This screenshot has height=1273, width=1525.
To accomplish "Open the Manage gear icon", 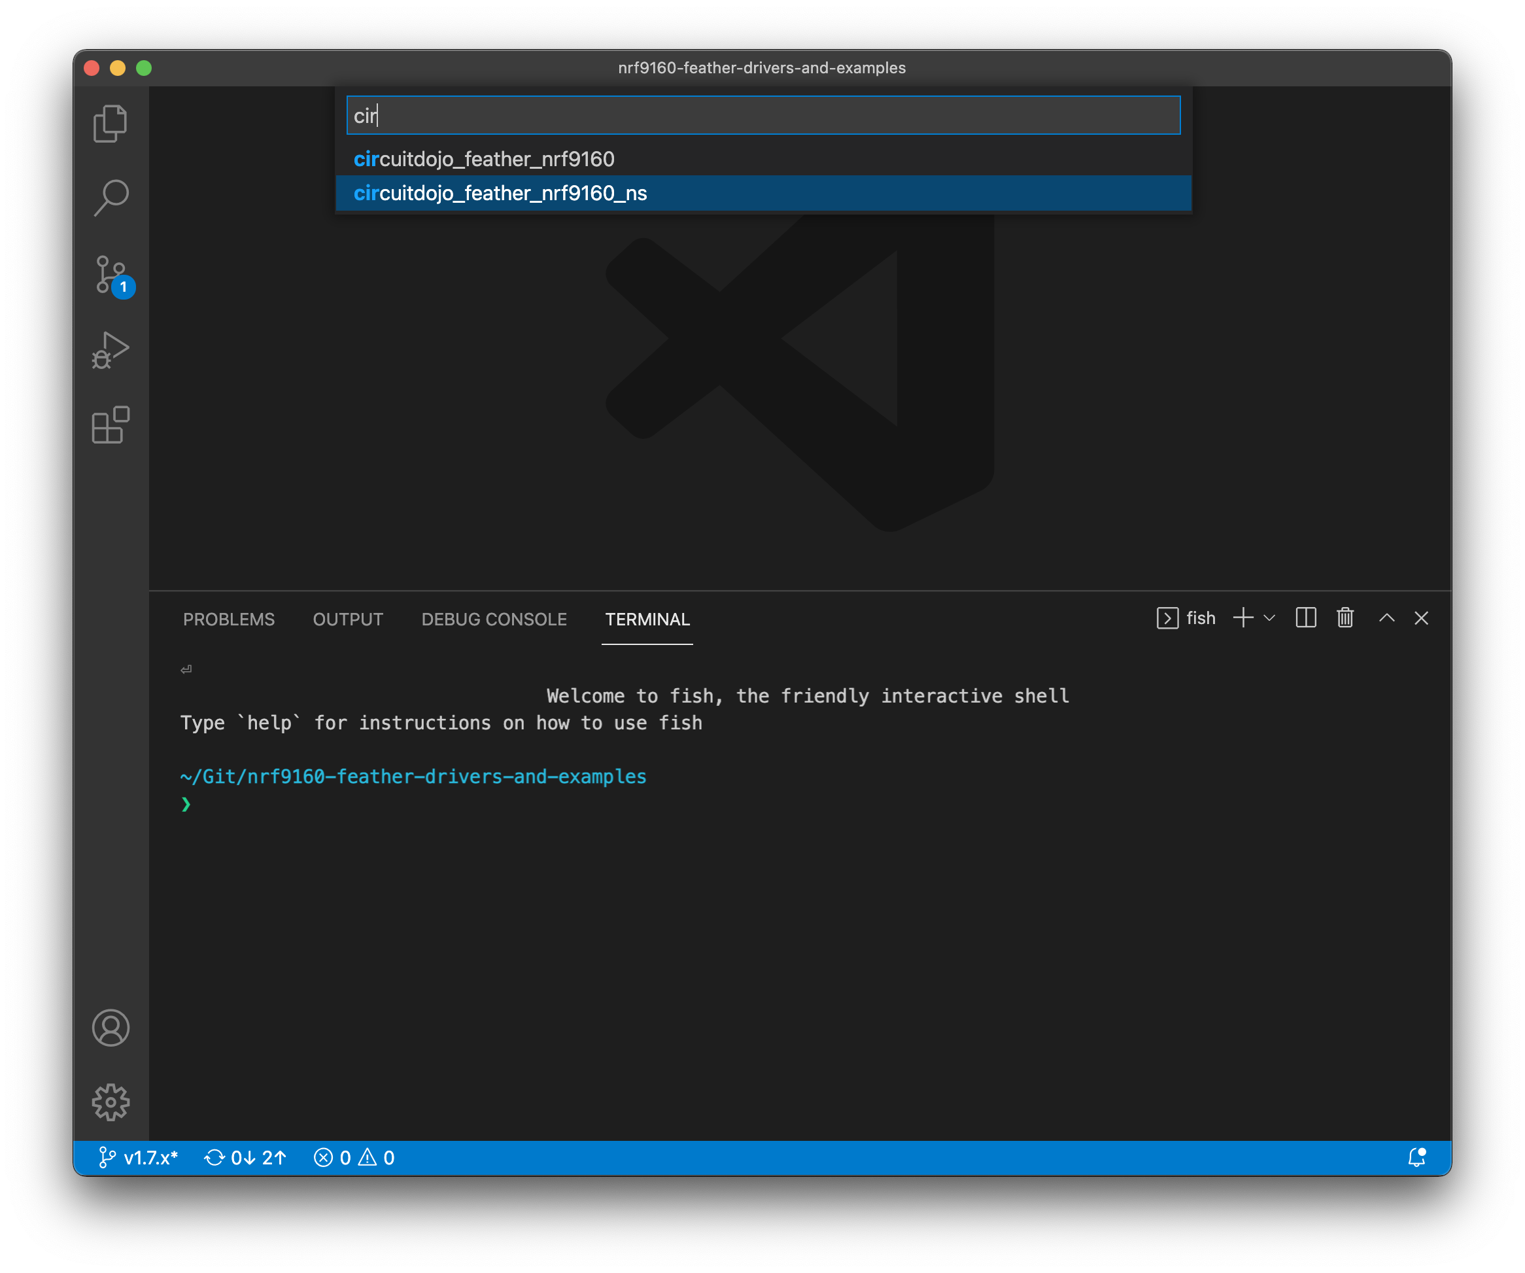I will (x=111, y=1102).
